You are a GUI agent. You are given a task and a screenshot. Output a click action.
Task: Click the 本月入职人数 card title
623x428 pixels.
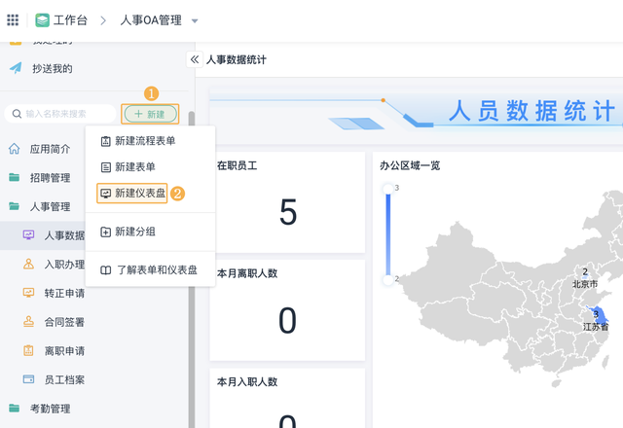coord(247,382)
